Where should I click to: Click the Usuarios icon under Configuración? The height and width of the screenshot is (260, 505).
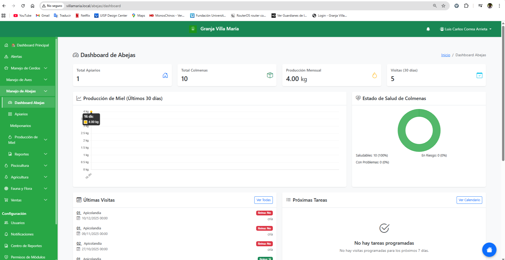[6, 223]
